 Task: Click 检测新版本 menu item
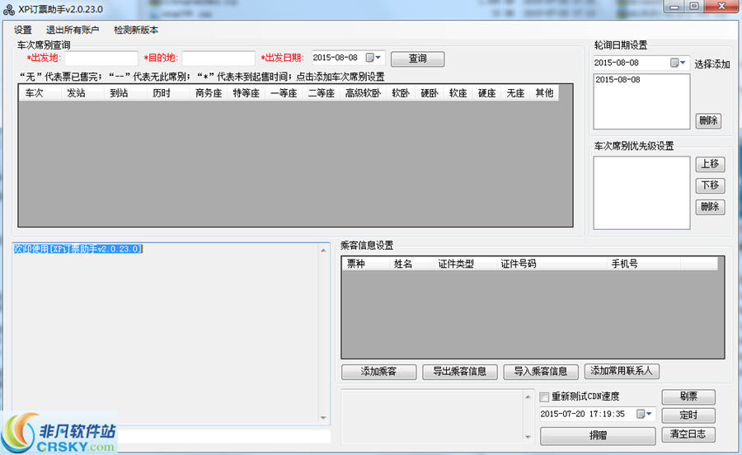coord(136,30)
